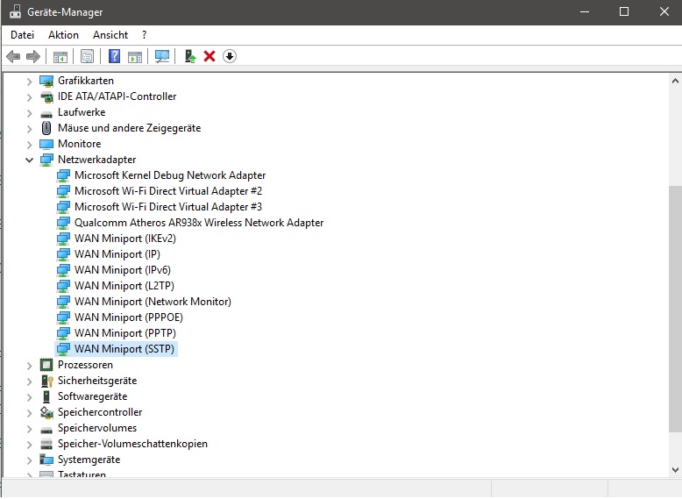
Task: Select WAN Miniport (L2TP)
Action: pyautogui.click(x=124, y=286)
